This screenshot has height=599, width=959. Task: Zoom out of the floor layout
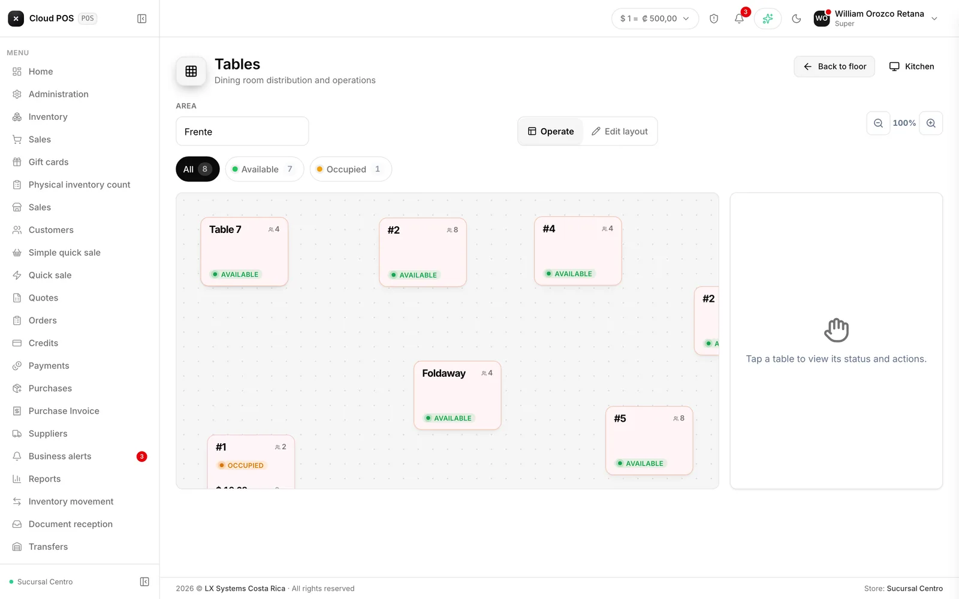878,123
